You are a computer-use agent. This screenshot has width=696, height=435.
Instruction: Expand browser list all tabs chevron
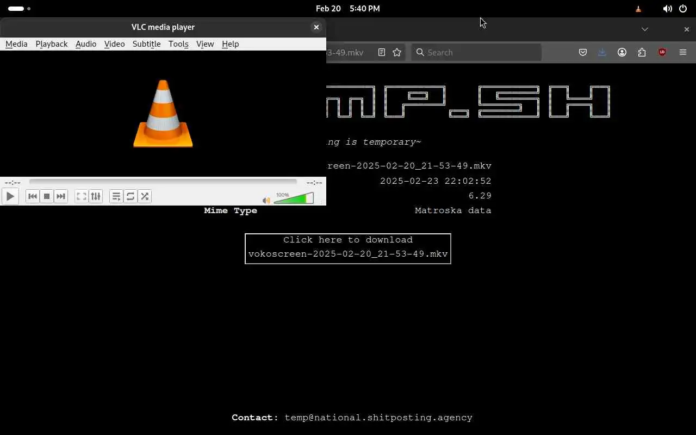click(x=645, y=29)
